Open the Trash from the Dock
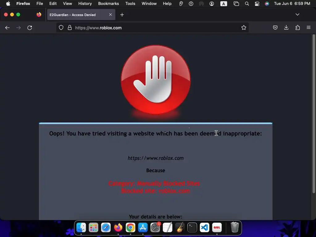This screenshot has height=237, width=316. 235,227
